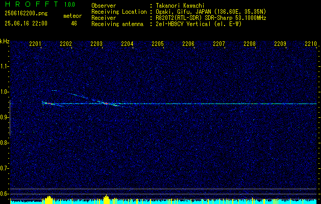The height and width of the screenshot is (204, 321).
Task: Click time marker 2204
Action: [x=127, y=44]
